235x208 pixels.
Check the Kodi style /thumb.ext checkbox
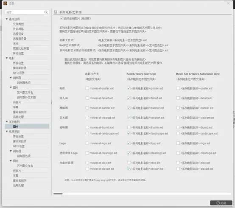pyautogui.click(x=129, y=127)
